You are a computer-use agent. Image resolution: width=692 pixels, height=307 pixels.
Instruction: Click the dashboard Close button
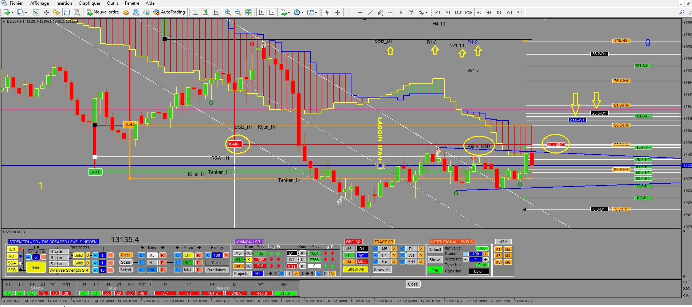413,284
